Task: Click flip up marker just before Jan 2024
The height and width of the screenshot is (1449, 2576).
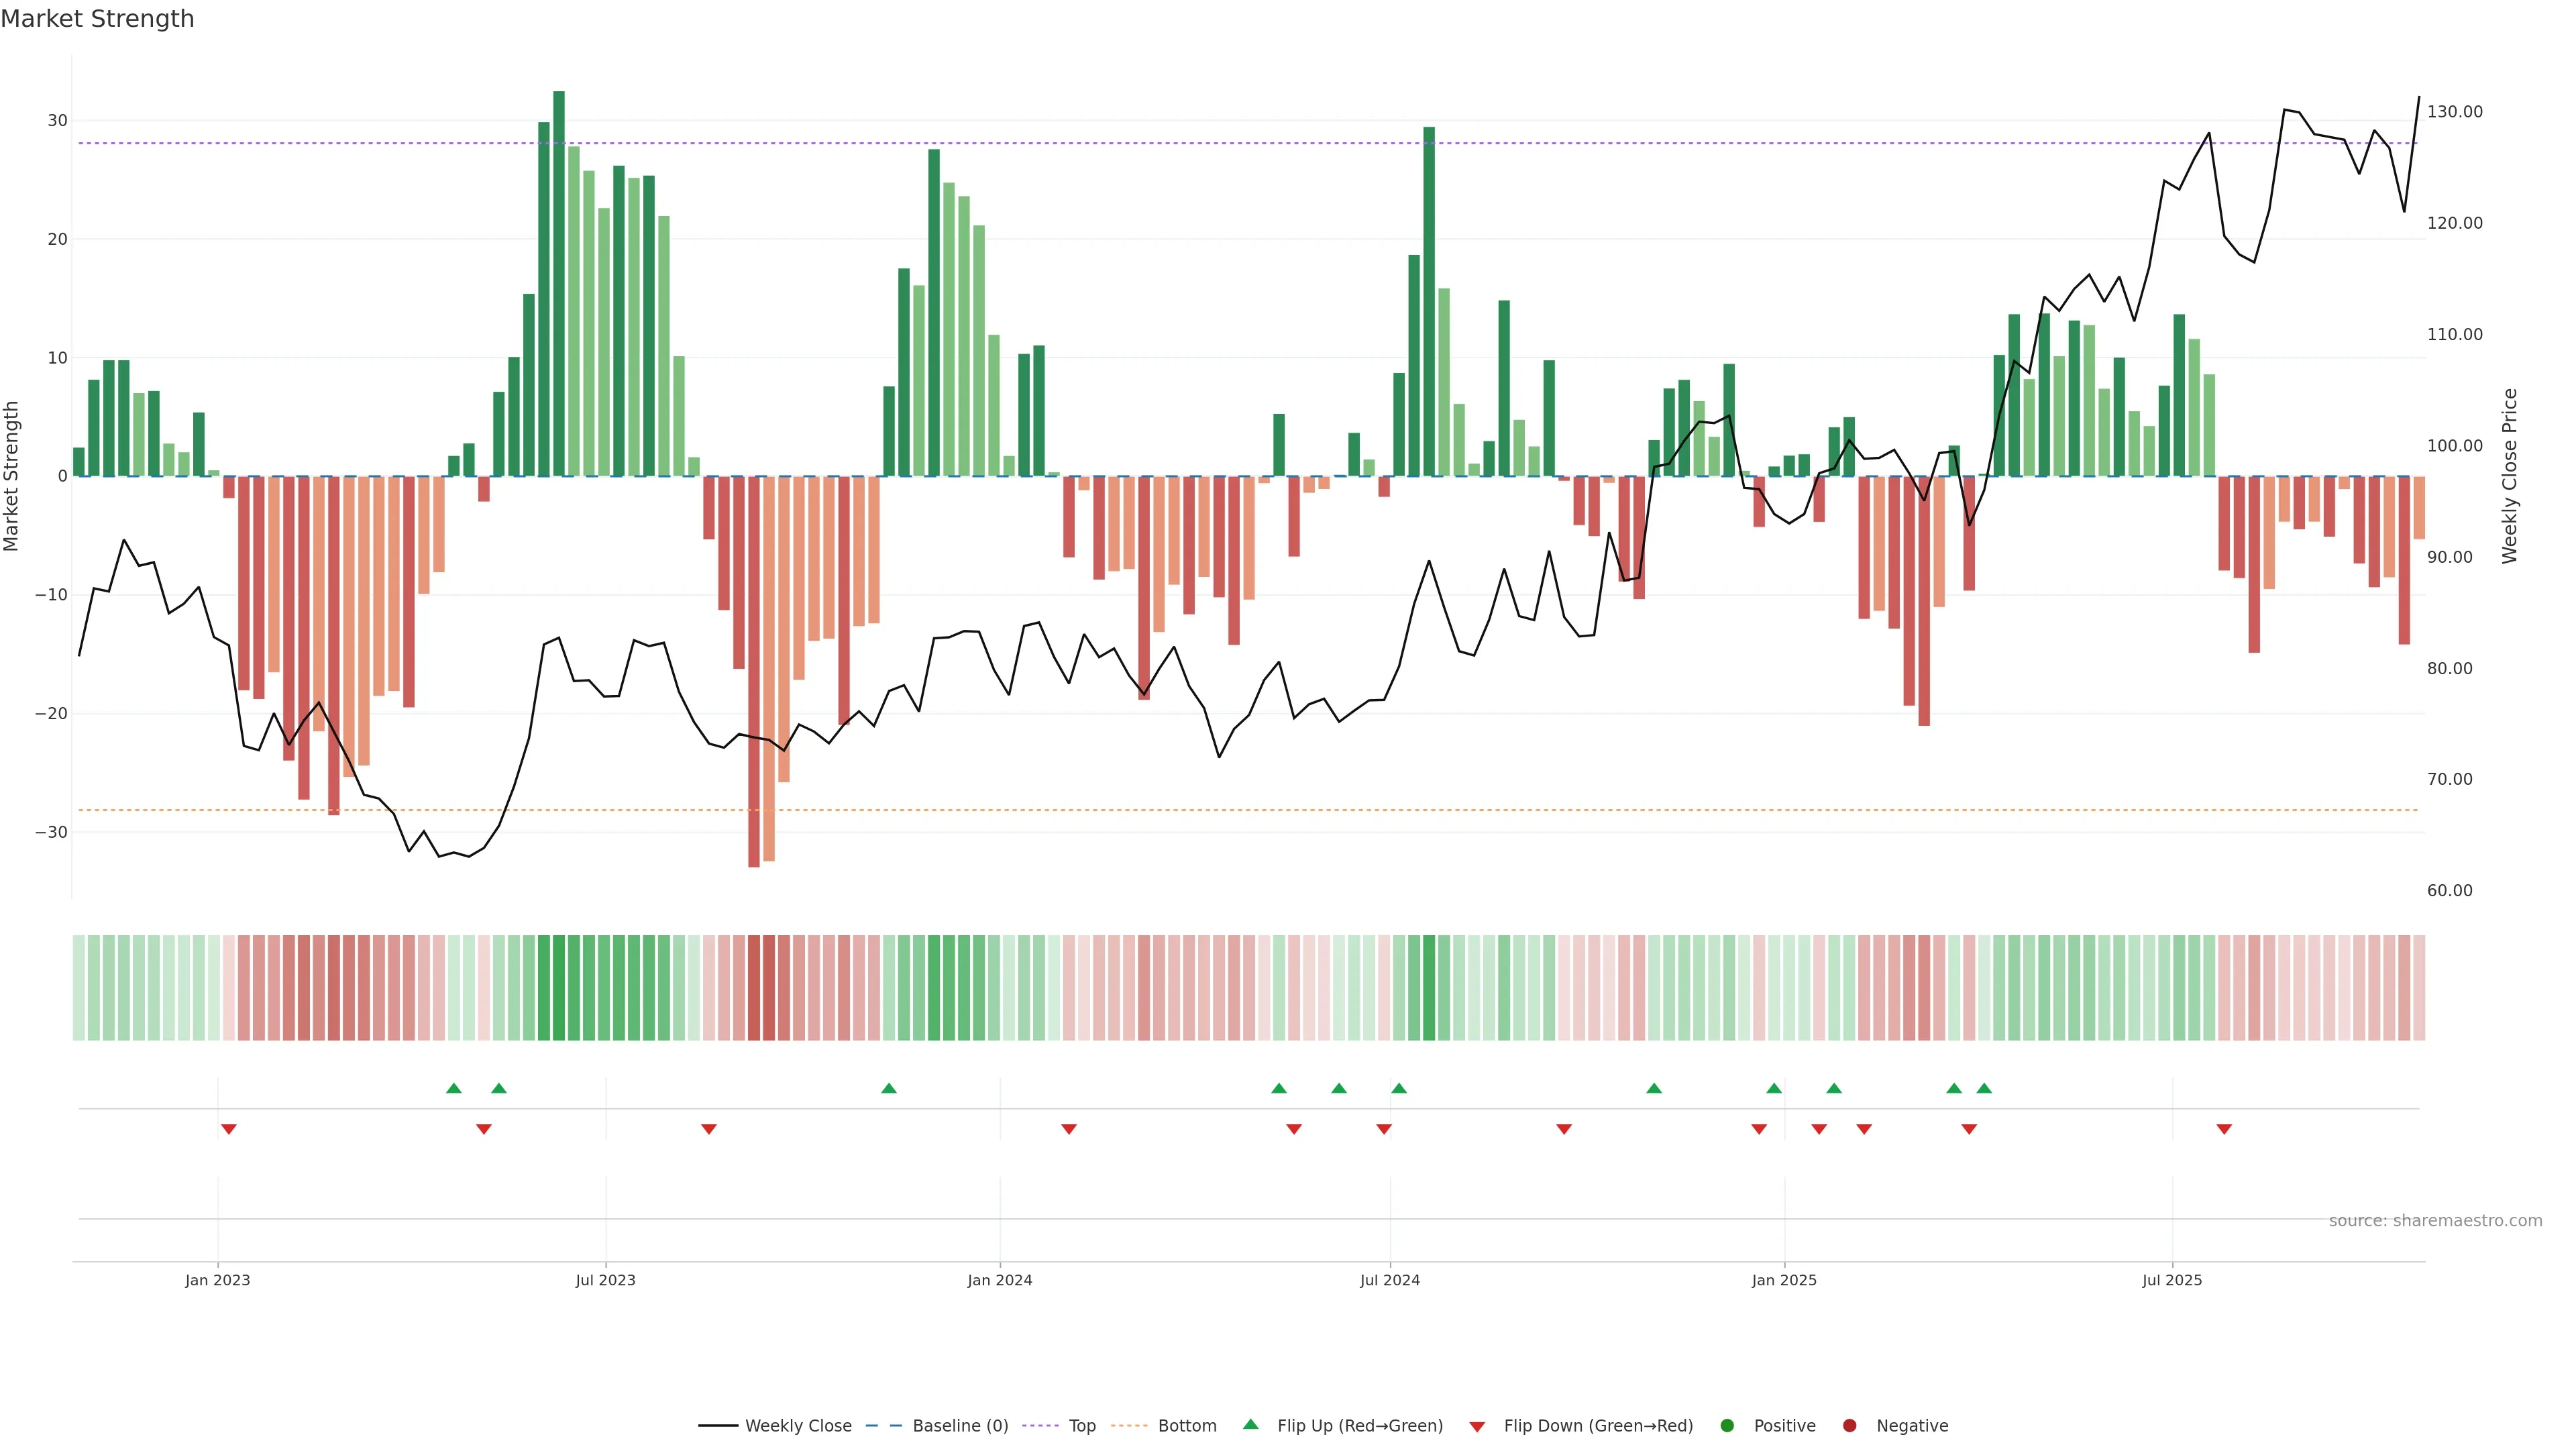Action: 889,1088
